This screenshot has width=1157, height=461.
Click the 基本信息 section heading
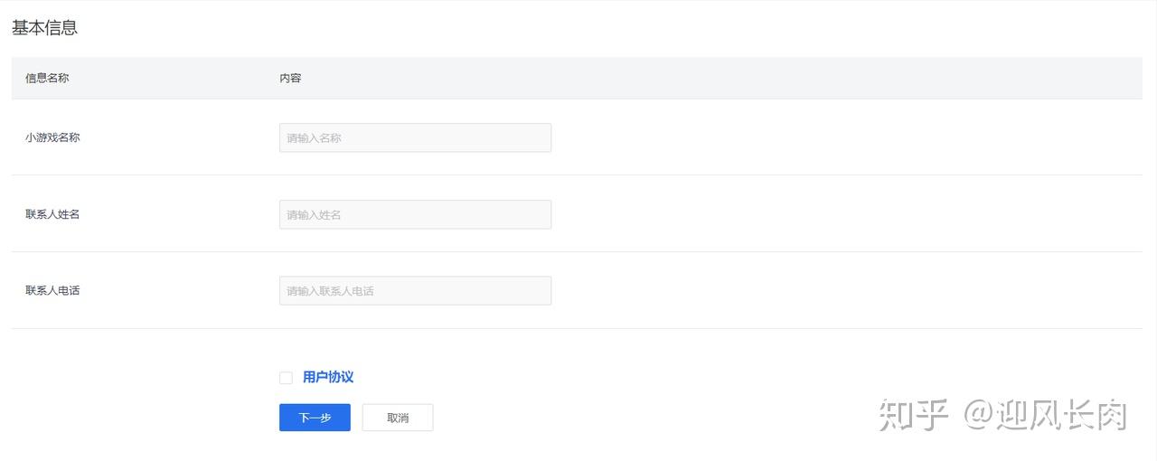44,28
